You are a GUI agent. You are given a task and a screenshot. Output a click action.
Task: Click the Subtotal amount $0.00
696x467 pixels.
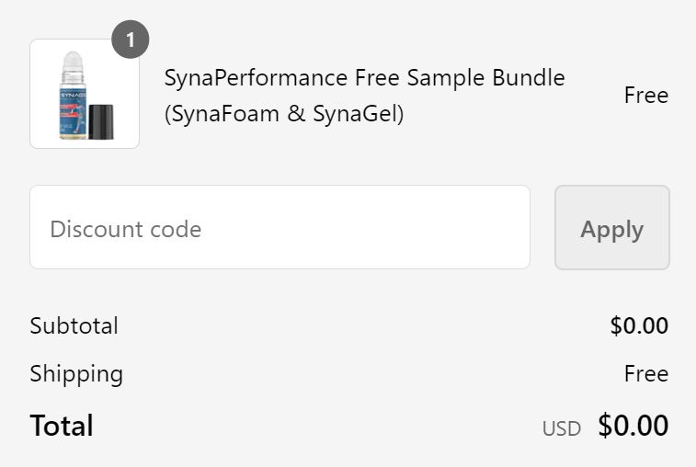tap(639, 325)
